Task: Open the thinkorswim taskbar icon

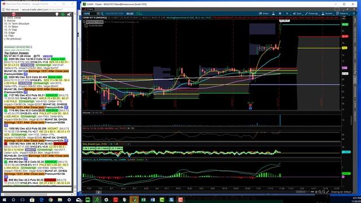Action: coord(97,200)
